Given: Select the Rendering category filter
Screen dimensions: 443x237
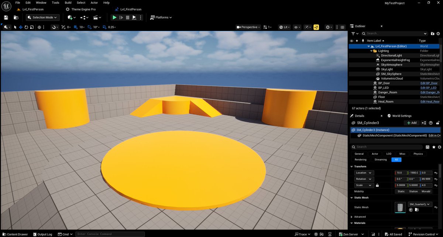Looking at the screenshot, I should tap(360, 160).
